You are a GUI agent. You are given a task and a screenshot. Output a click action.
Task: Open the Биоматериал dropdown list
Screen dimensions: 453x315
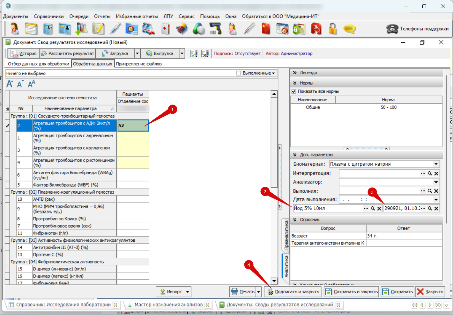(436, 164)
